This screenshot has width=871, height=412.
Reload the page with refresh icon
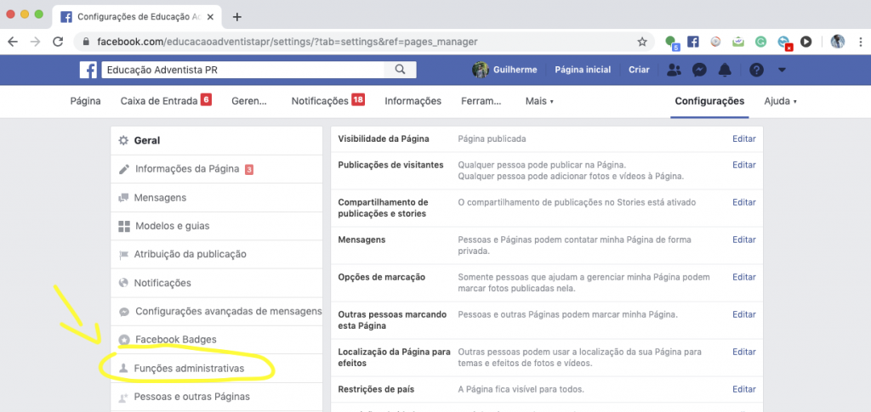pos(58,42)
